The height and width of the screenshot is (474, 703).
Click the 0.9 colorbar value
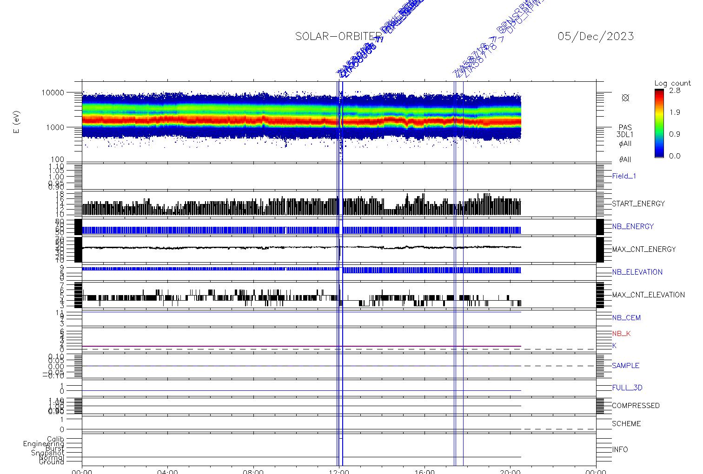click(x=675, y=134)
